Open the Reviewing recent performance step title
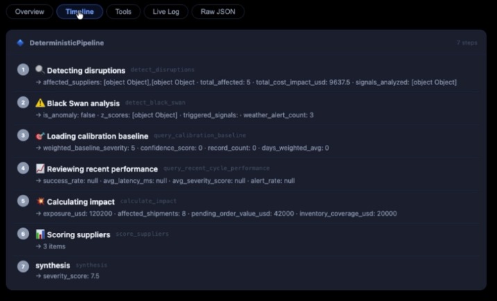 [x=102, y=169]
